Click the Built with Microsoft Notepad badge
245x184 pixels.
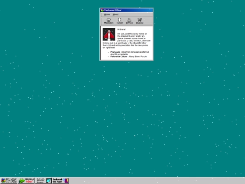tap(43, 180)
